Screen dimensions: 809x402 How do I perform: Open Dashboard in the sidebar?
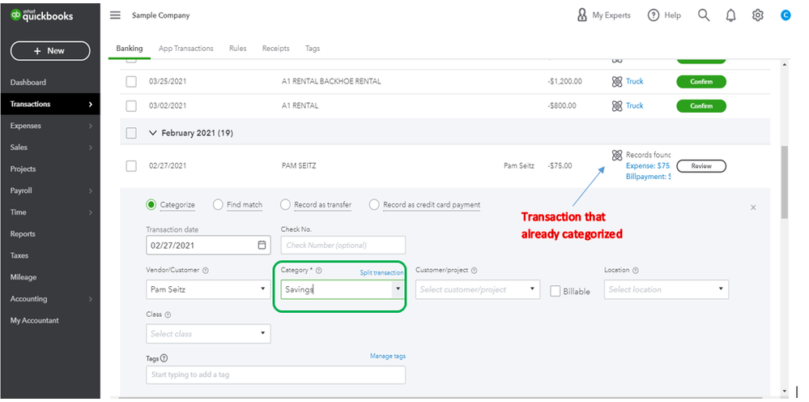point(28,83)
